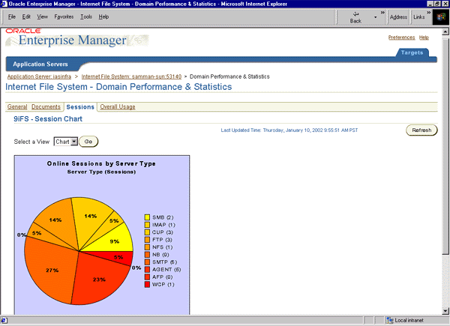Click the AGENT legend color swatch

point(147,270)
